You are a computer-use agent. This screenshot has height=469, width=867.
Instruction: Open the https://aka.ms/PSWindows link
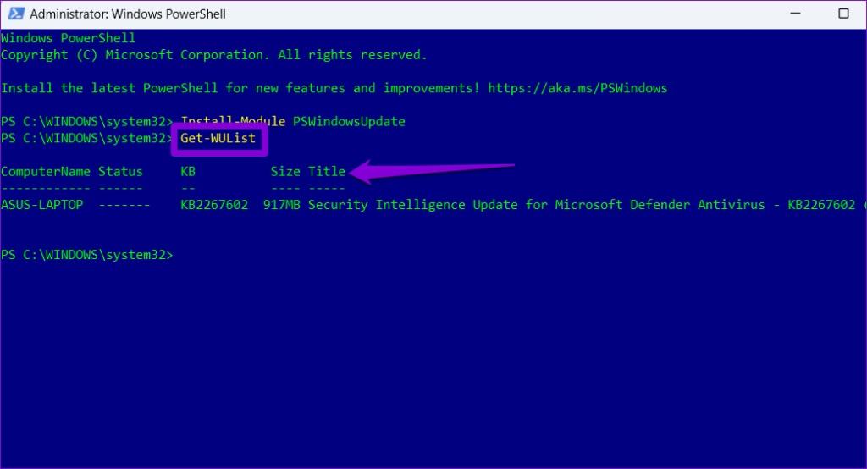click(577, 88)
